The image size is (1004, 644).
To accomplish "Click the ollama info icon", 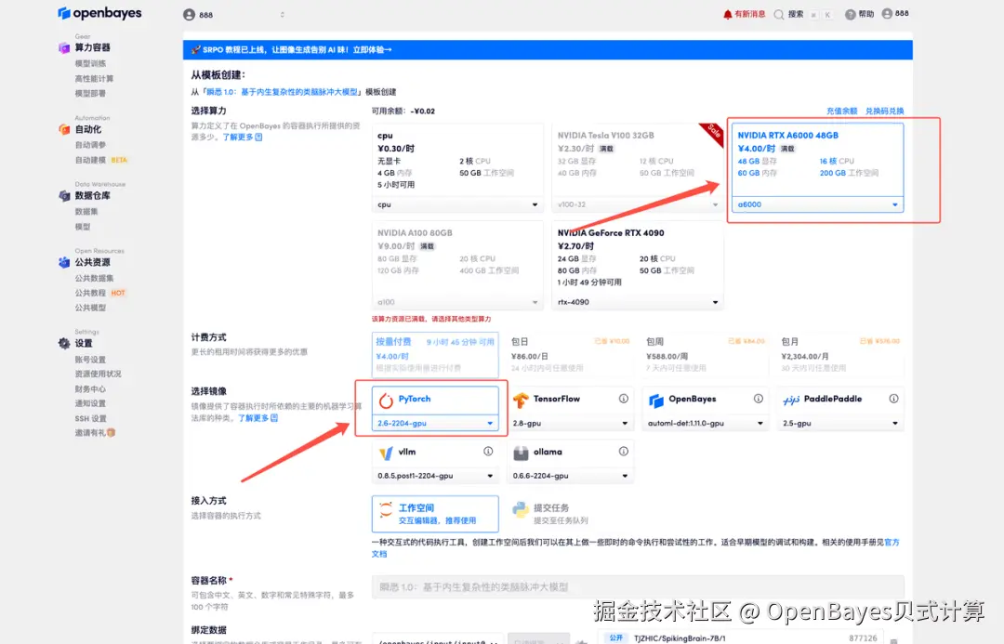I will coord(623,452).
